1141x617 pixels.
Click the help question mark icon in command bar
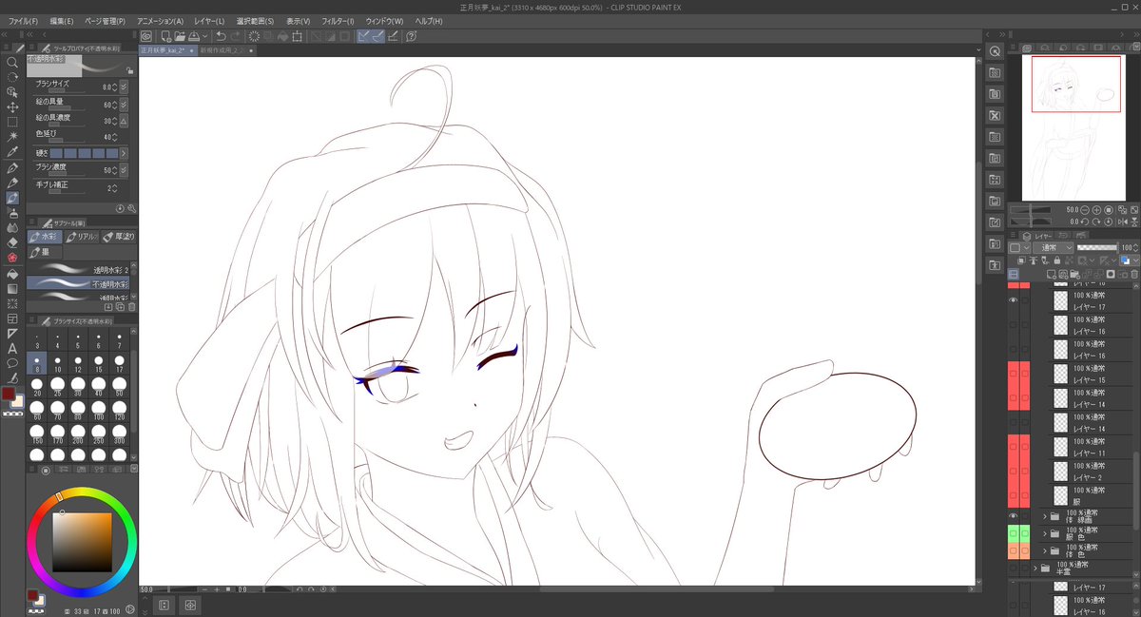tap(411, 36)
